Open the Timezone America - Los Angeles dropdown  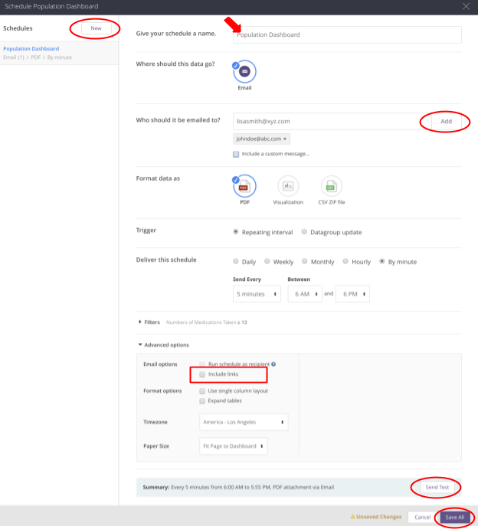tap(244, 422)
